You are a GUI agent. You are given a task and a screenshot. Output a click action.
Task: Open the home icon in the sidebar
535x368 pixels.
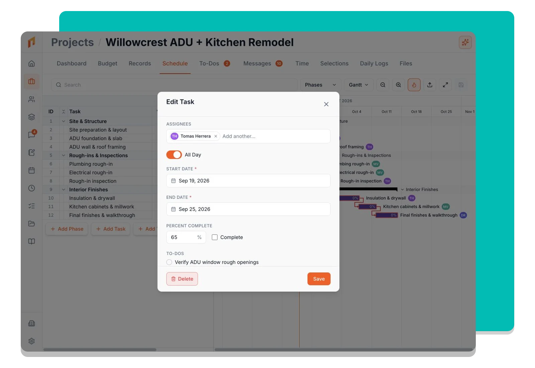31,64
